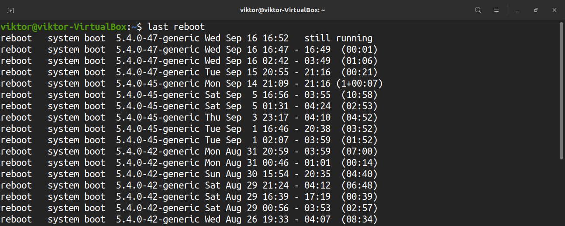Restore the terminal window size
This screenshot has height=226, width=565.
(x=536, y=10)
